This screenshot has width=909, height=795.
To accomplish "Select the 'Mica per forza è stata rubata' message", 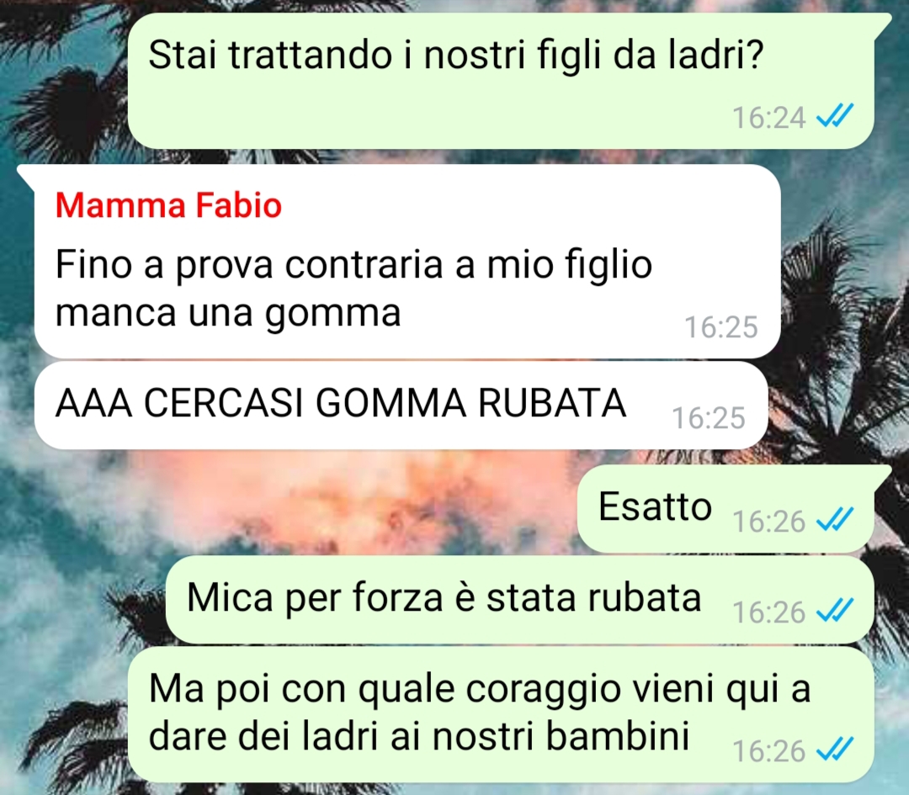I will point(520,600).
